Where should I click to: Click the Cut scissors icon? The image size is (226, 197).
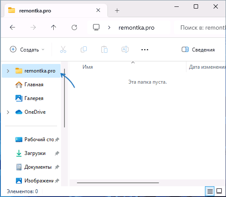pos(63,49)
